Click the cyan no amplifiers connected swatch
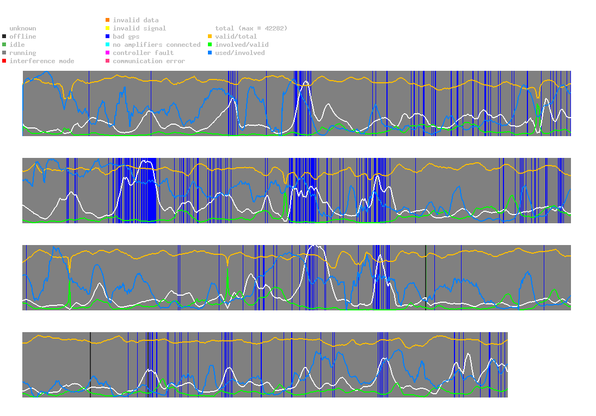 [x=108, y=45]
